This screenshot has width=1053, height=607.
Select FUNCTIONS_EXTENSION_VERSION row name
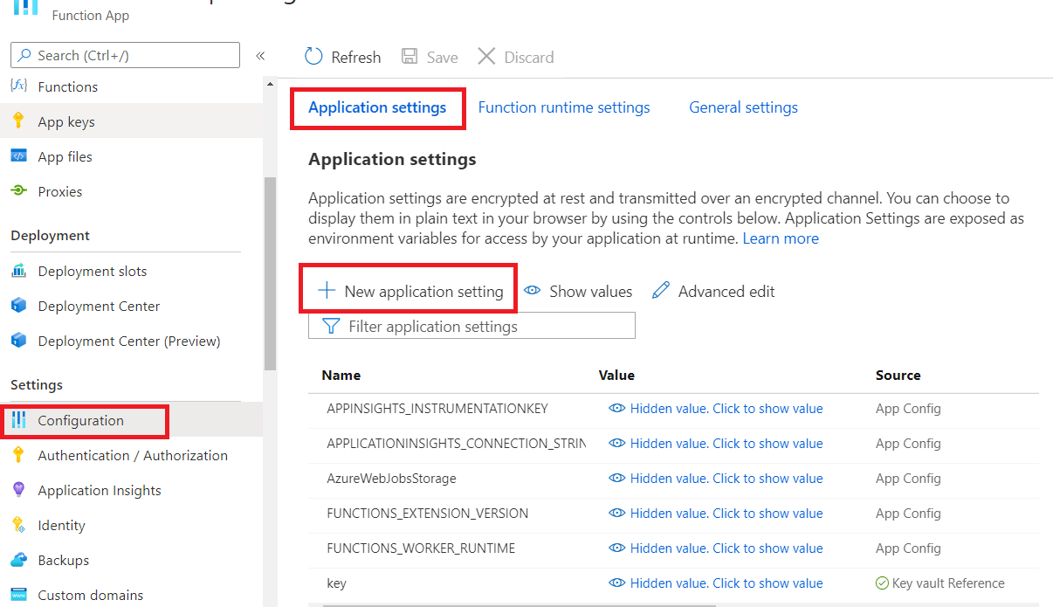427,514
